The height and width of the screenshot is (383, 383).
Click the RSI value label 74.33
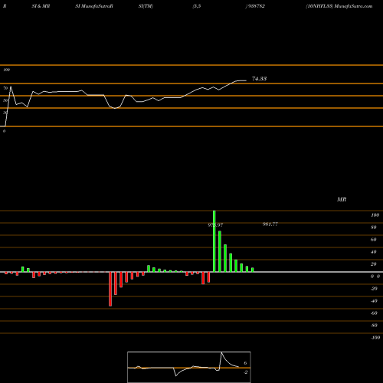click(259, 79)
